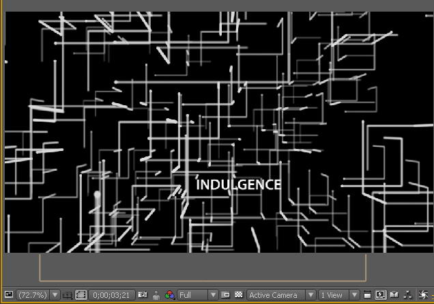This screenshot has width=434, height=304.
Task: Click the Show Snapshot person icon
Action: pyautogui.click(x=156, y=295)
